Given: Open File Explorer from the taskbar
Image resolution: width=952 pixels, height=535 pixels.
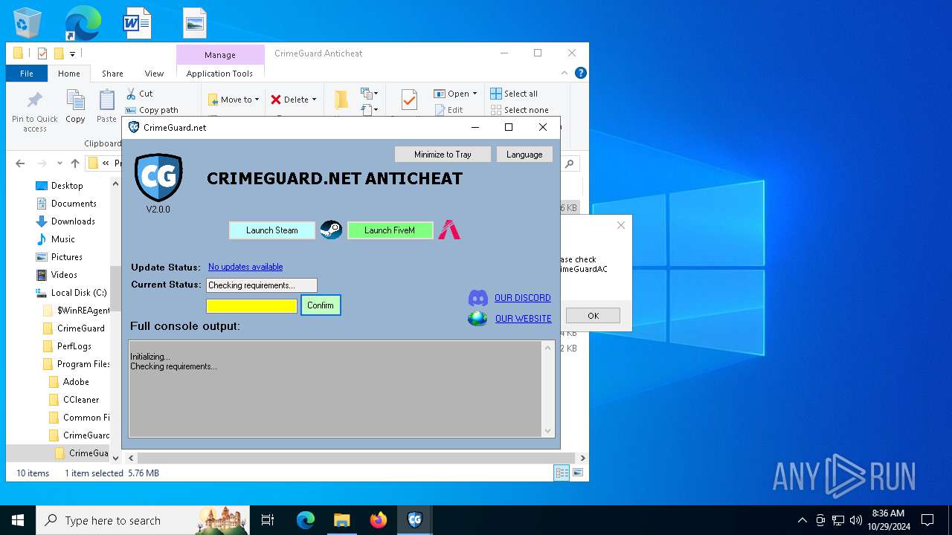Looking at the screenshot, I should click(x=342, y=520).
